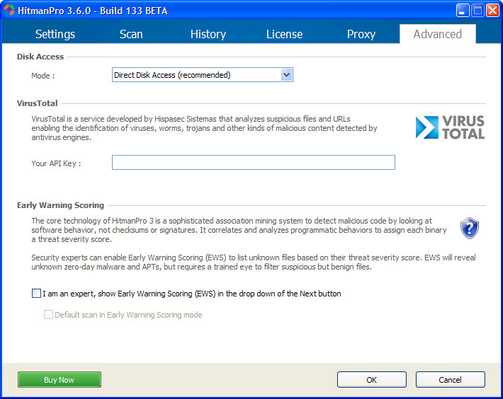This screenshot has width=503, height=399.
Task: Click the title 'HitmanPro 3.6.0 - Build 133 BETA'
Action: coord(92,11)
